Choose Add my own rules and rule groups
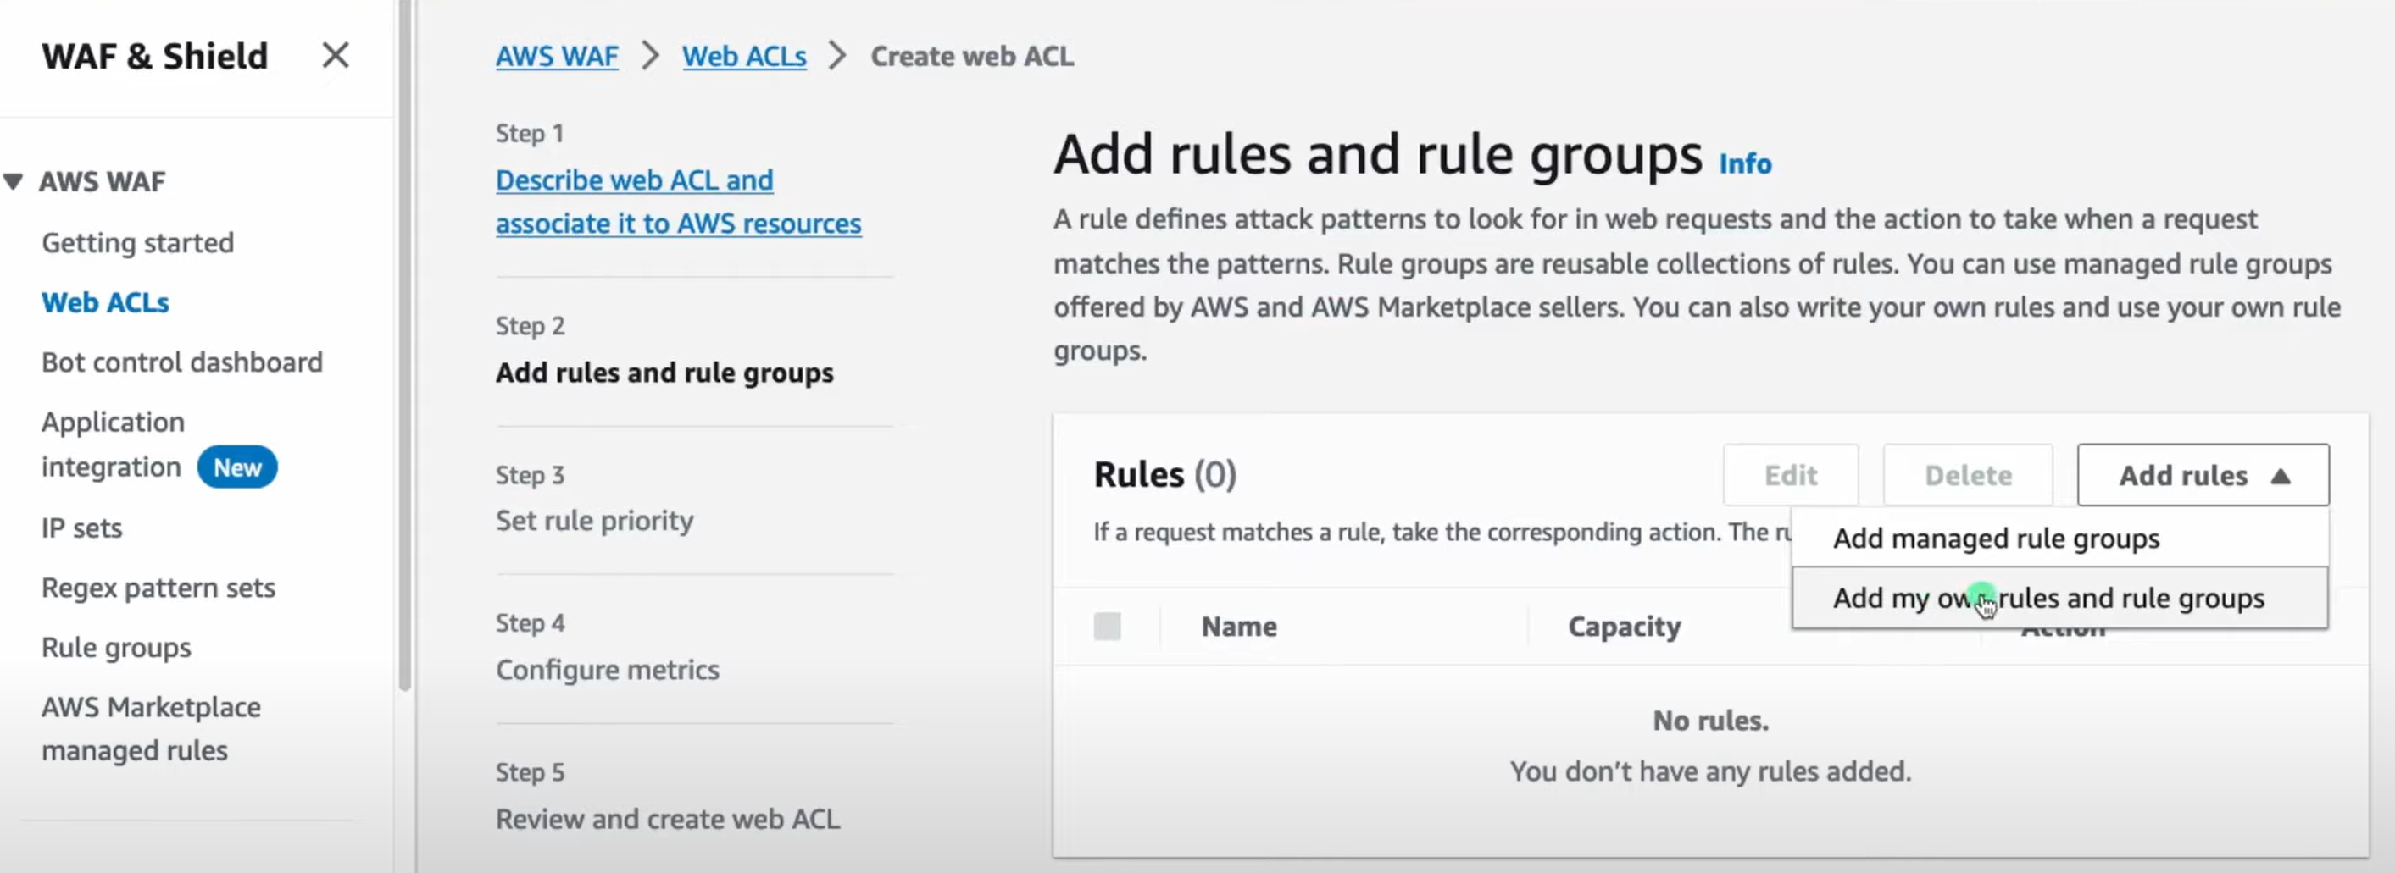This screenshot has height=873, width=2395. click(x=2060, y=598)
